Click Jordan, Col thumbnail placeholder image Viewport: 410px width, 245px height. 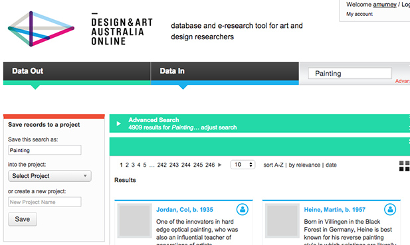click(134, 220)
